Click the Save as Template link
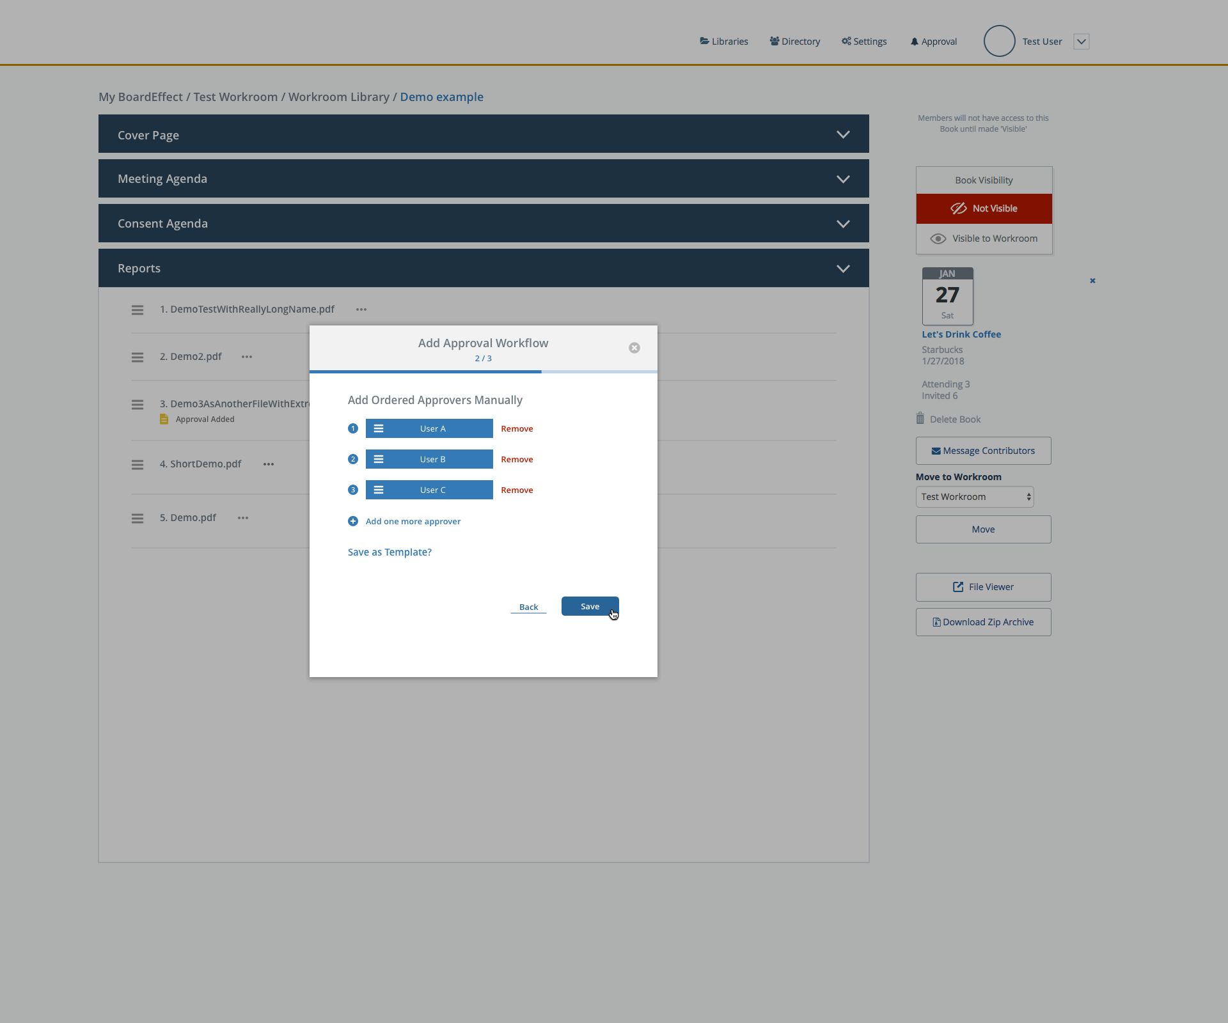 point(390,552)
